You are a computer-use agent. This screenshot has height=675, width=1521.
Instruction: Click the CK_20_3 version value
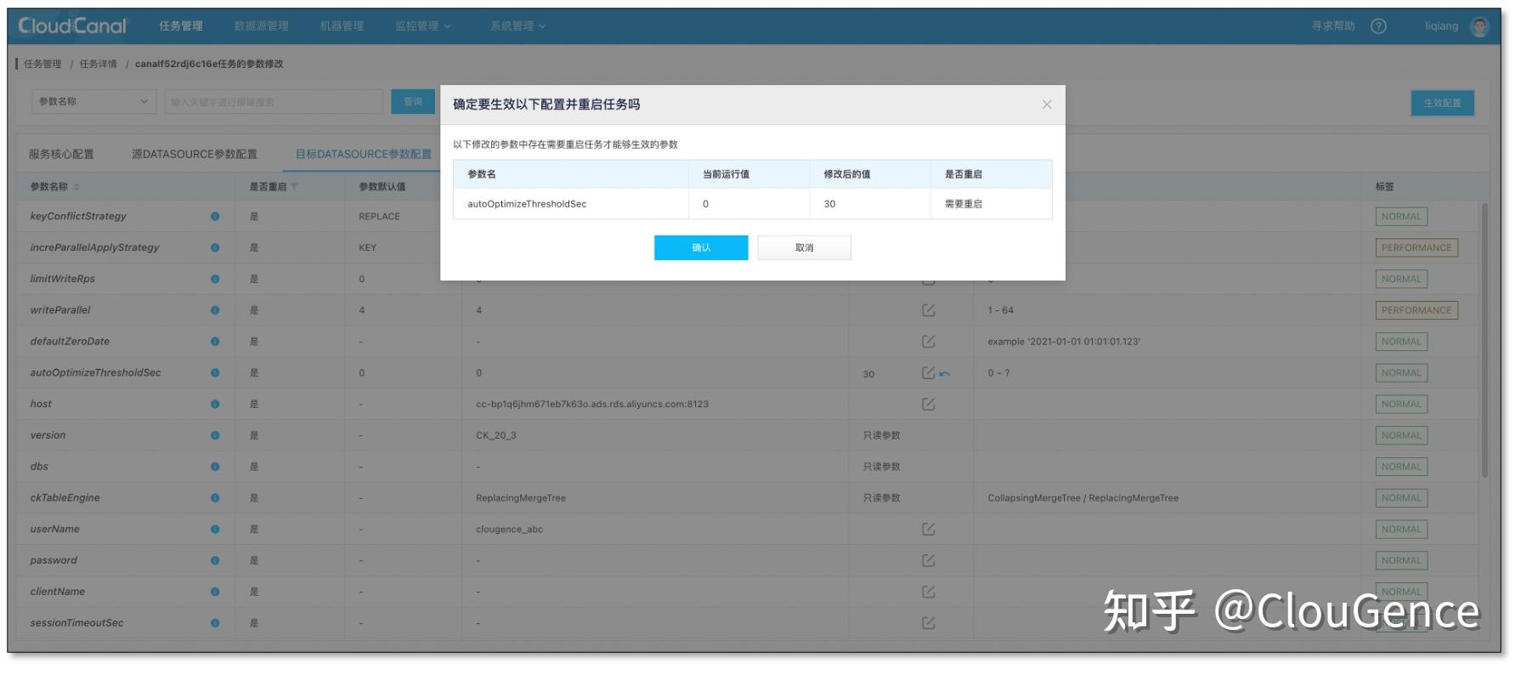[496, 435]
